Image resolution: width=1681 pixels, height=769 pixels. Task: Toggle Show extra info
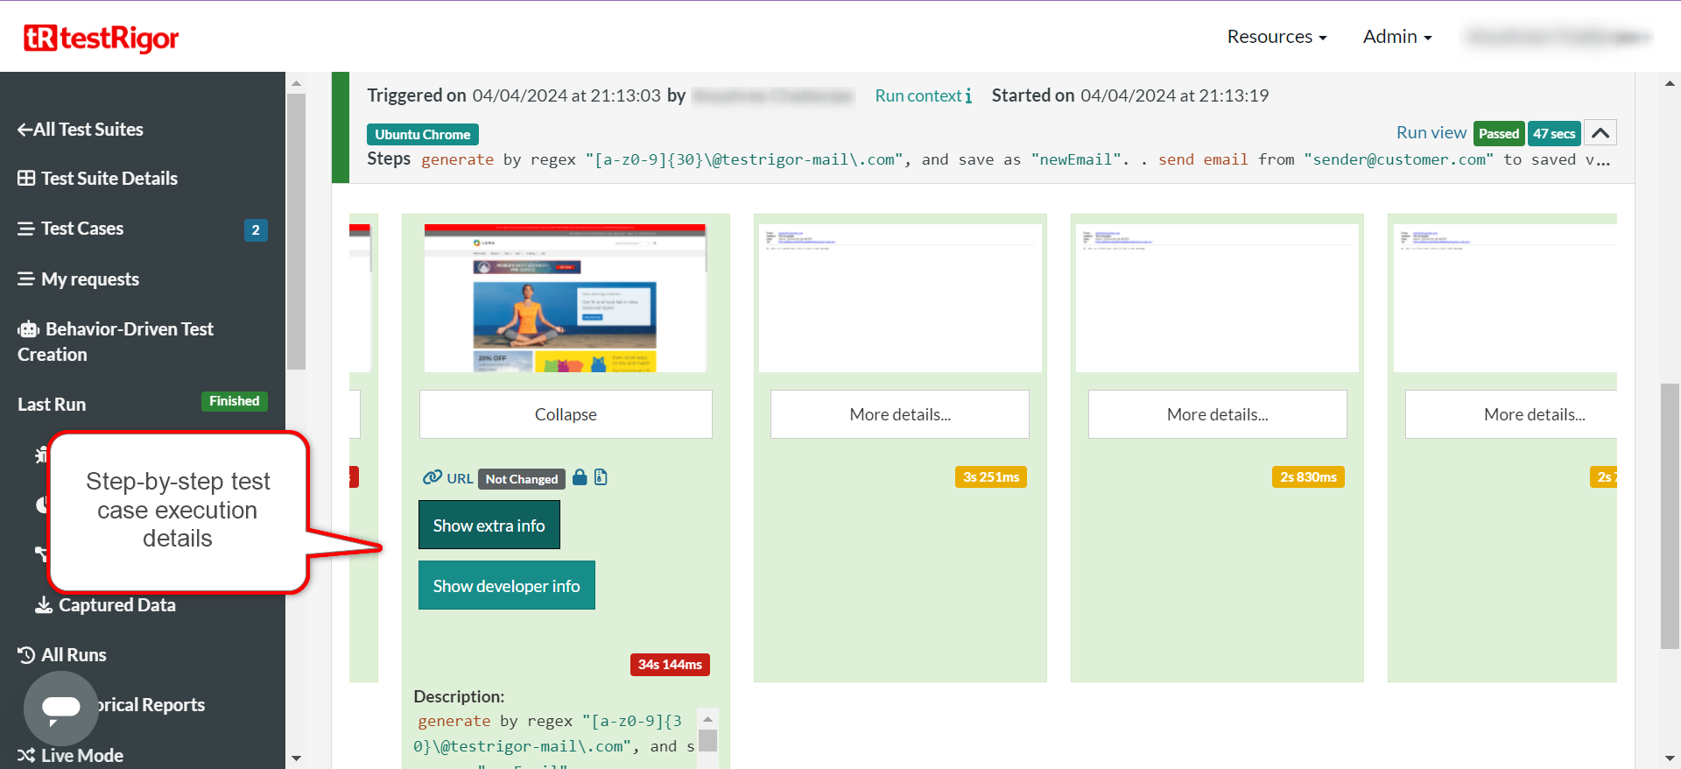(x=489, y=526)
